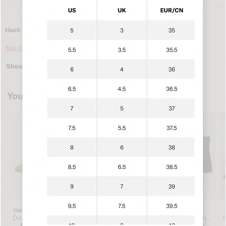Click the US column header
Image resolution: width=226 pixels, height=226 pixels.
[72, 11]
